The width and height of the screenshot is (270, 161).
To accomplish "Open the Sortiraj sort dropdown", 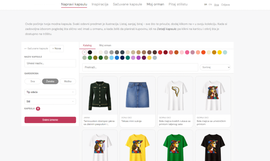I will point(215,67).
